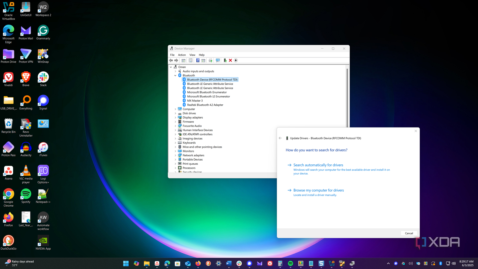Screen dimensions: 478x269
Task: Show hidden system tray icons chevron
Action: tap(388, 263)
